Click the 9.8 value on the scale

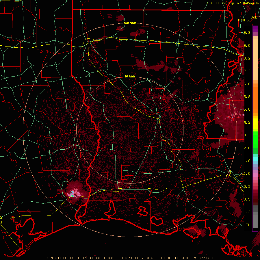tap(247, 32)
